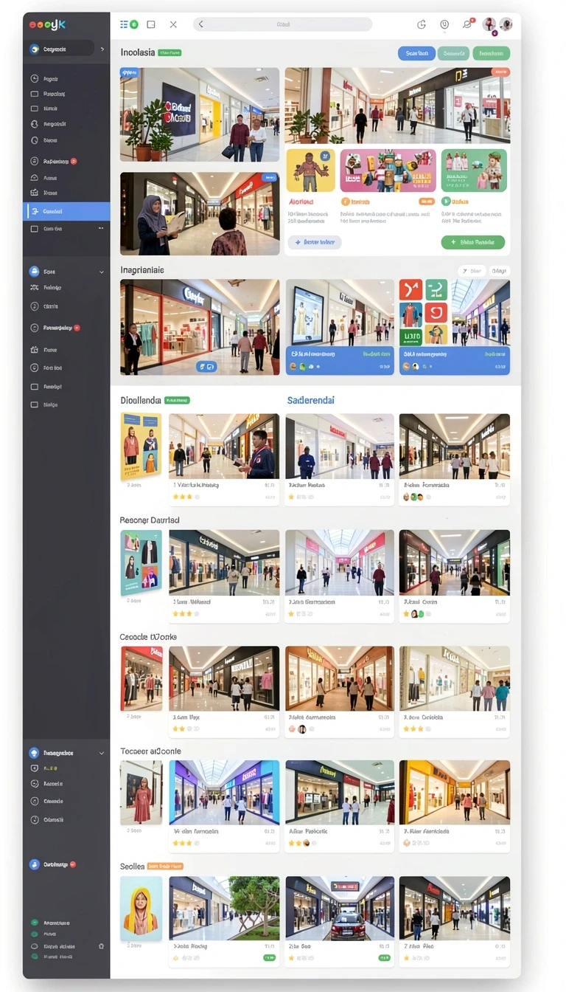Open ellipsis menu below the highlighted sidebar item
566x992 pixels.
(x=101, y=229)
